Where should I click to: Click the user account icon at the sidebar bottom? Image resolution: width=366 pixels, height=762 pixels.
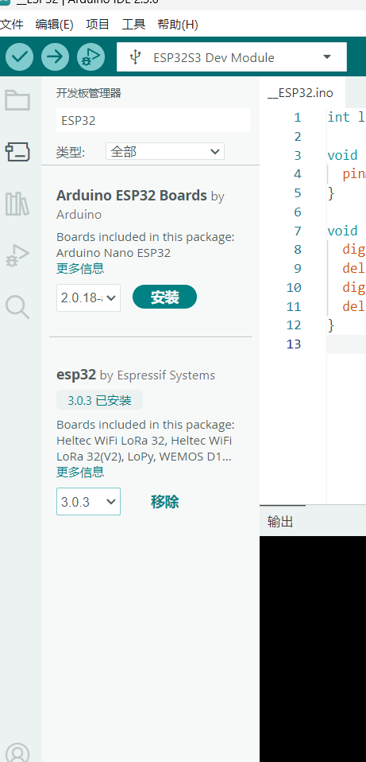coord(17,752)
